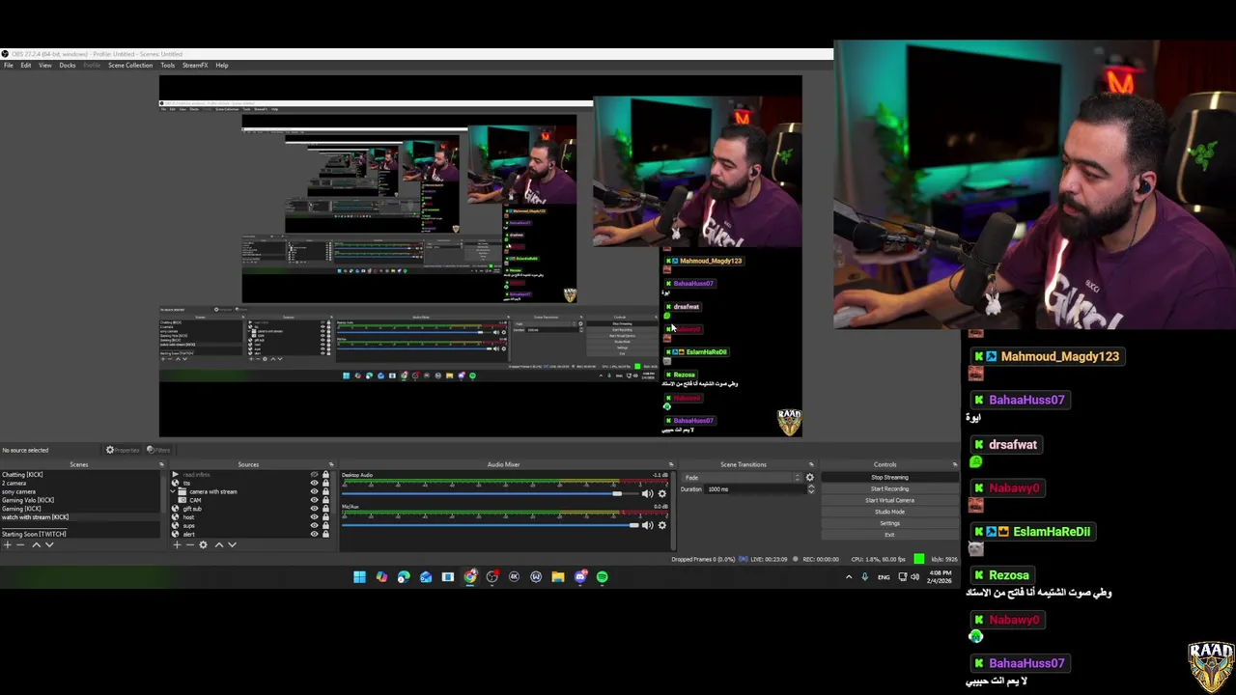Viewport: 1236px width, 695px height.
Task: Open Mic/Aux settings gear
Action: click(662, 525)
